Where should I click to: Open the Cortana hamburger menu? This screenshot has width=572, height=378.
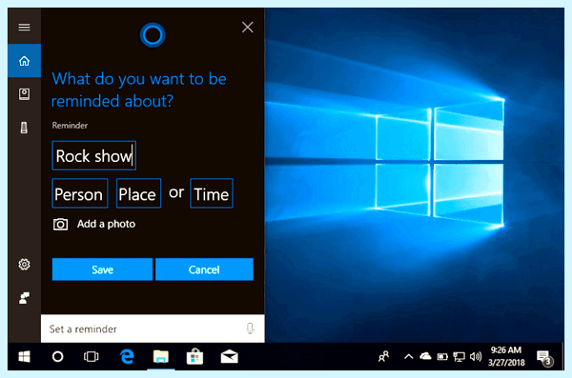point(24,28)
